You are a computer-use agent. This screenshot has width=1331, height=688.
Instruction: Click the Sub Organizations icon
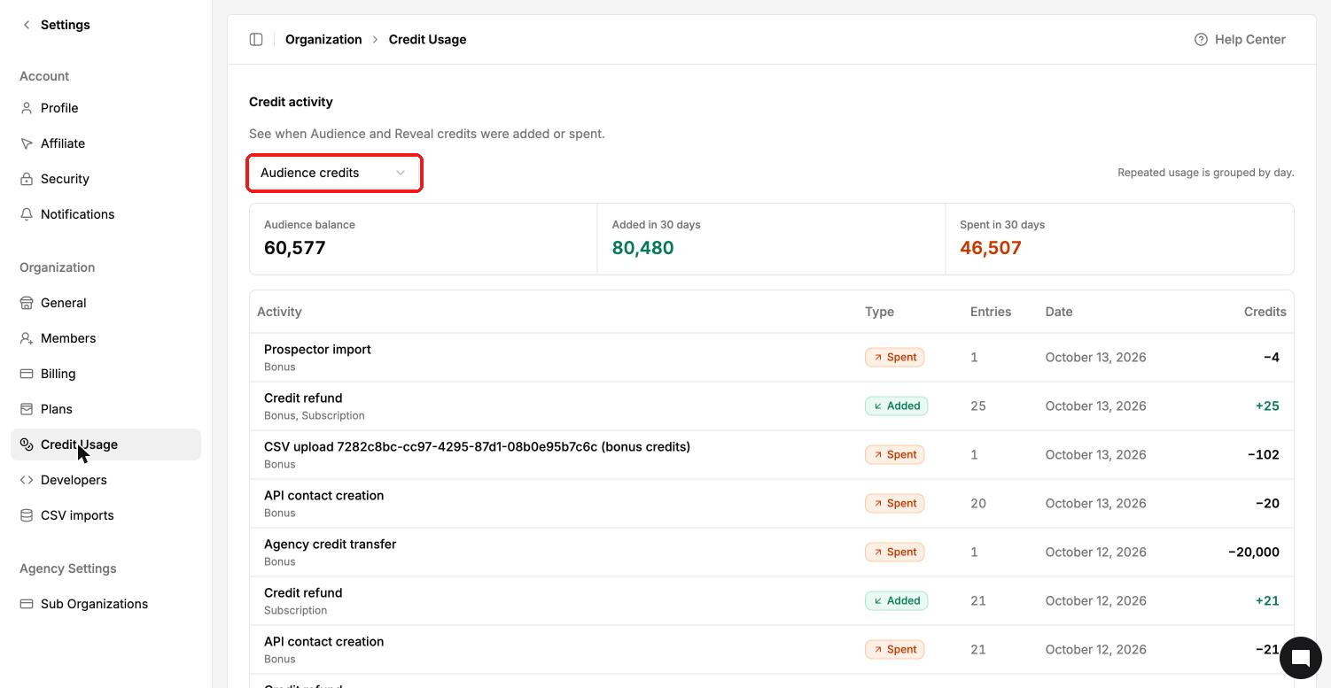click(x=27, y=604)
